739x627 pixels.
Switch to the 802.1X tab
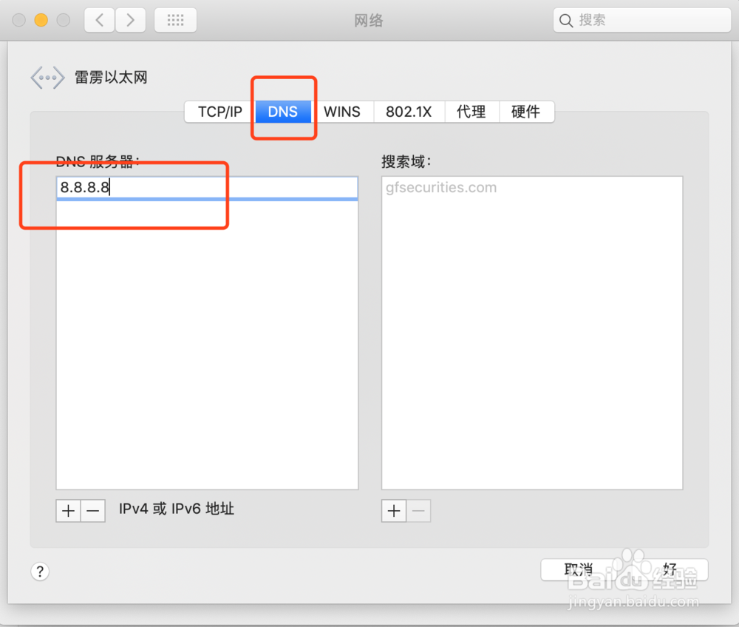pos(409,112)
